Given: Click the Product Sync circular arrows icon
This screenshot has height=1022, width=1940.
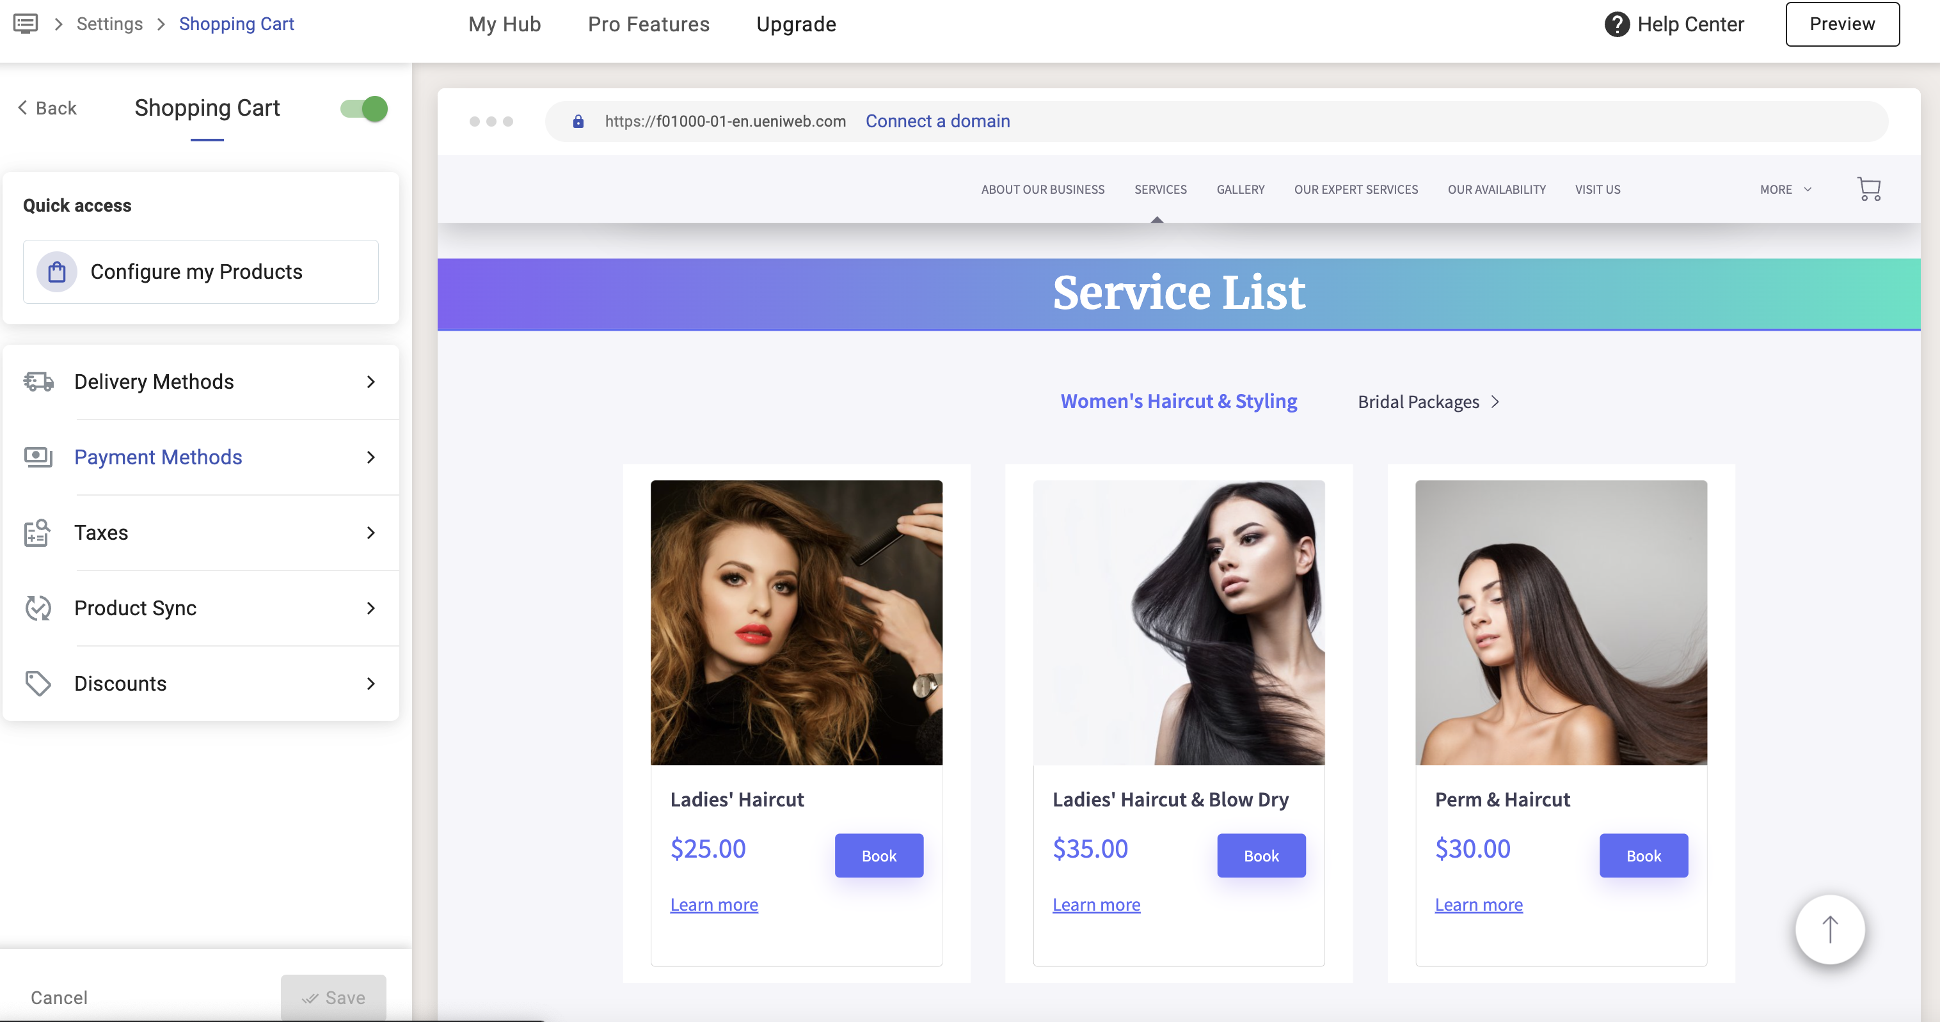Looking at the screenshot, I should point(38,608).
